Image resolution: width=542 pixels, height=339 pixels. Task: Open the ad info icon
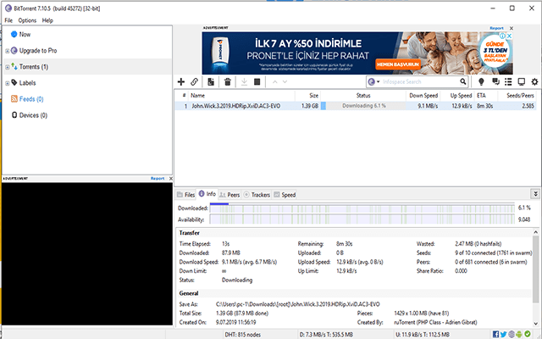[502, 36]
